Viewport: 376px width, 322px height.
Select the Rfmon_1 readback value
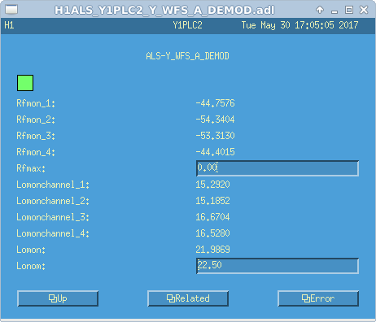(x=215, y=103)
